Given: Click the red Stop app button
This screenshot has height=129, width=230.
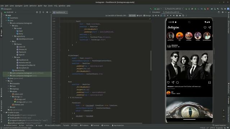Looking at the screenshot, I should (x=208, y=9).
